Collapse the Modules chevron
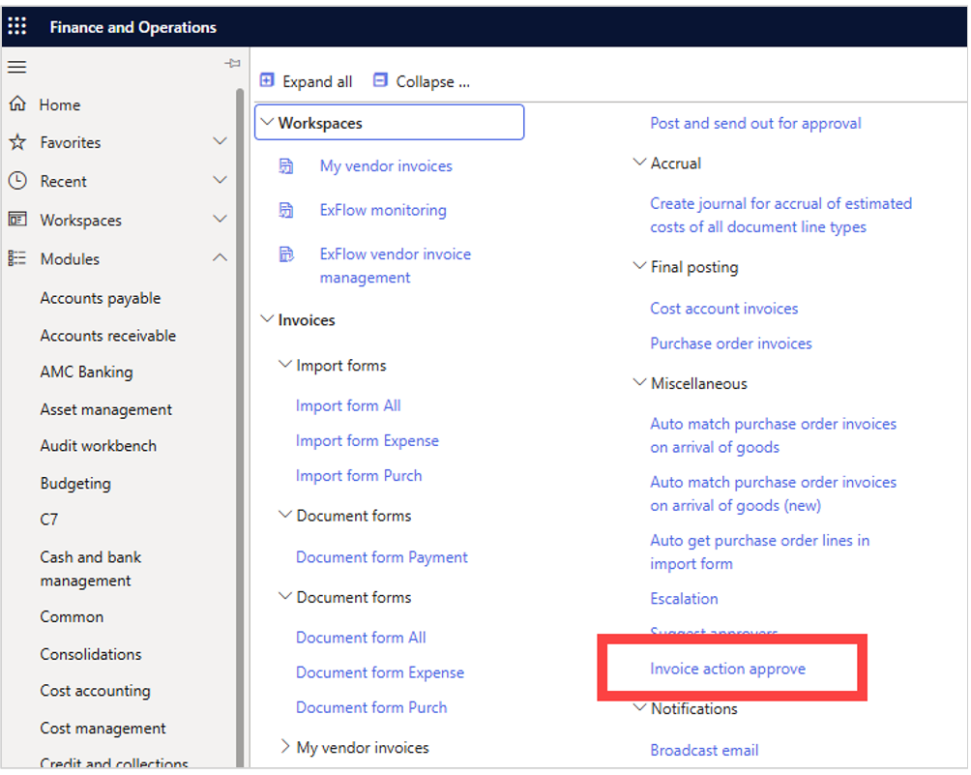The image size is (971, 775). 220,257
